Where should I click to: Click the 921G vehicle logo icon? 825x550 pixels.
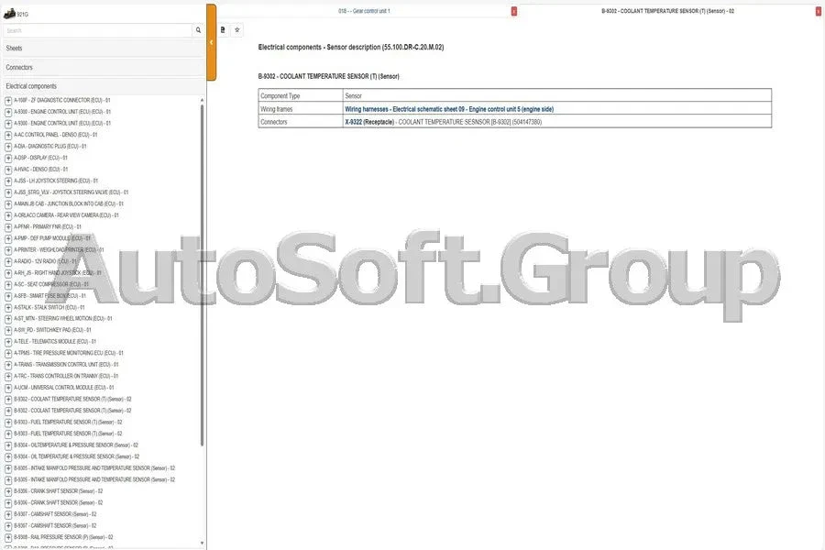point(10,14)
